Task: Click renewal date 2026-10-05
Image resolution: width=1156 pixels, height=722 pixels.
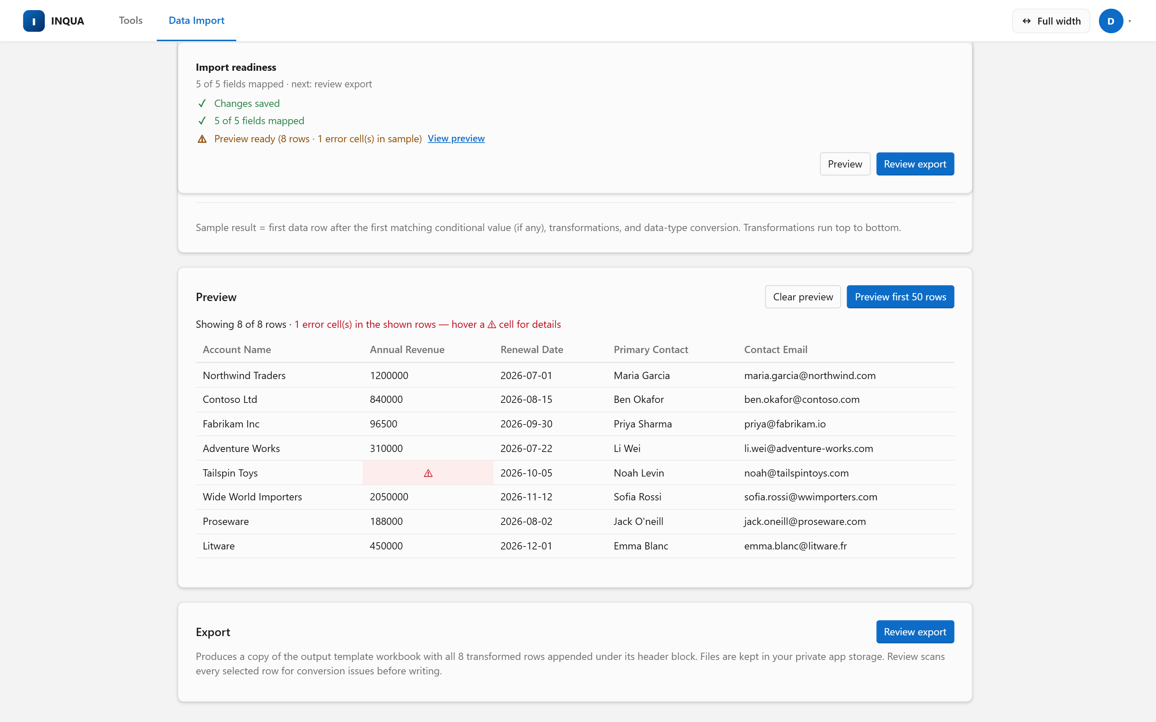Action: tap(526, 473)
